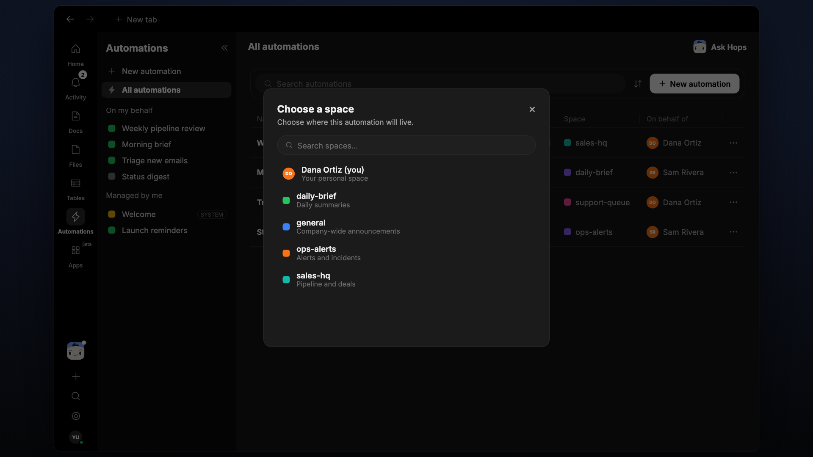
Task: Select the Automations lightning icon
Action: 75,217
